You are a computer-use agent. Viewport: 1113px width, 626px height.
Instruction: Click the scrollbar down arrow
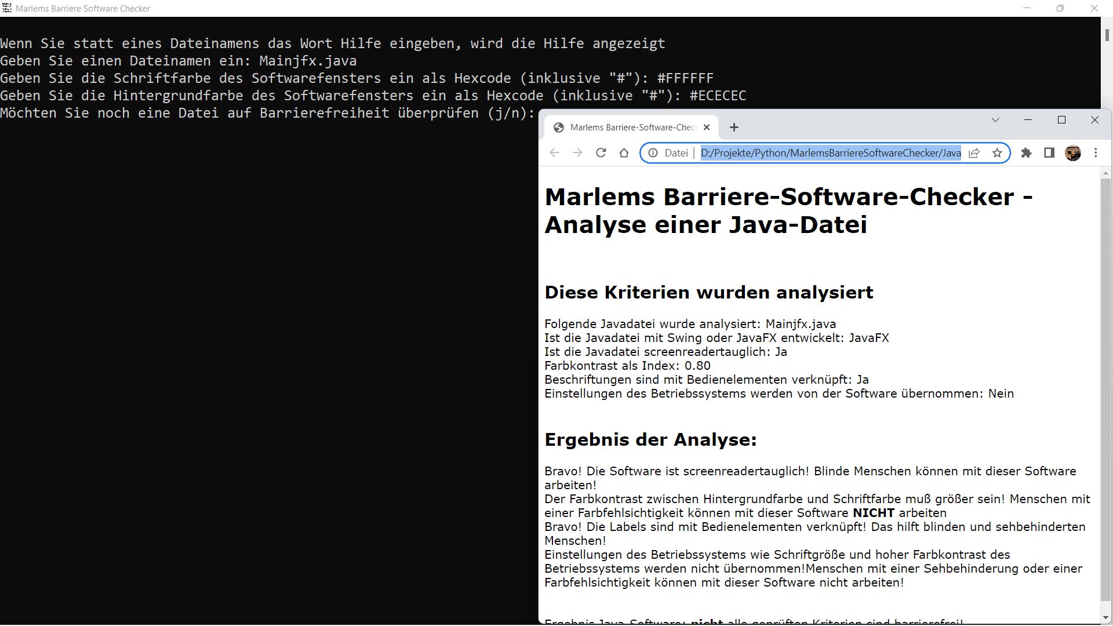1104,617
